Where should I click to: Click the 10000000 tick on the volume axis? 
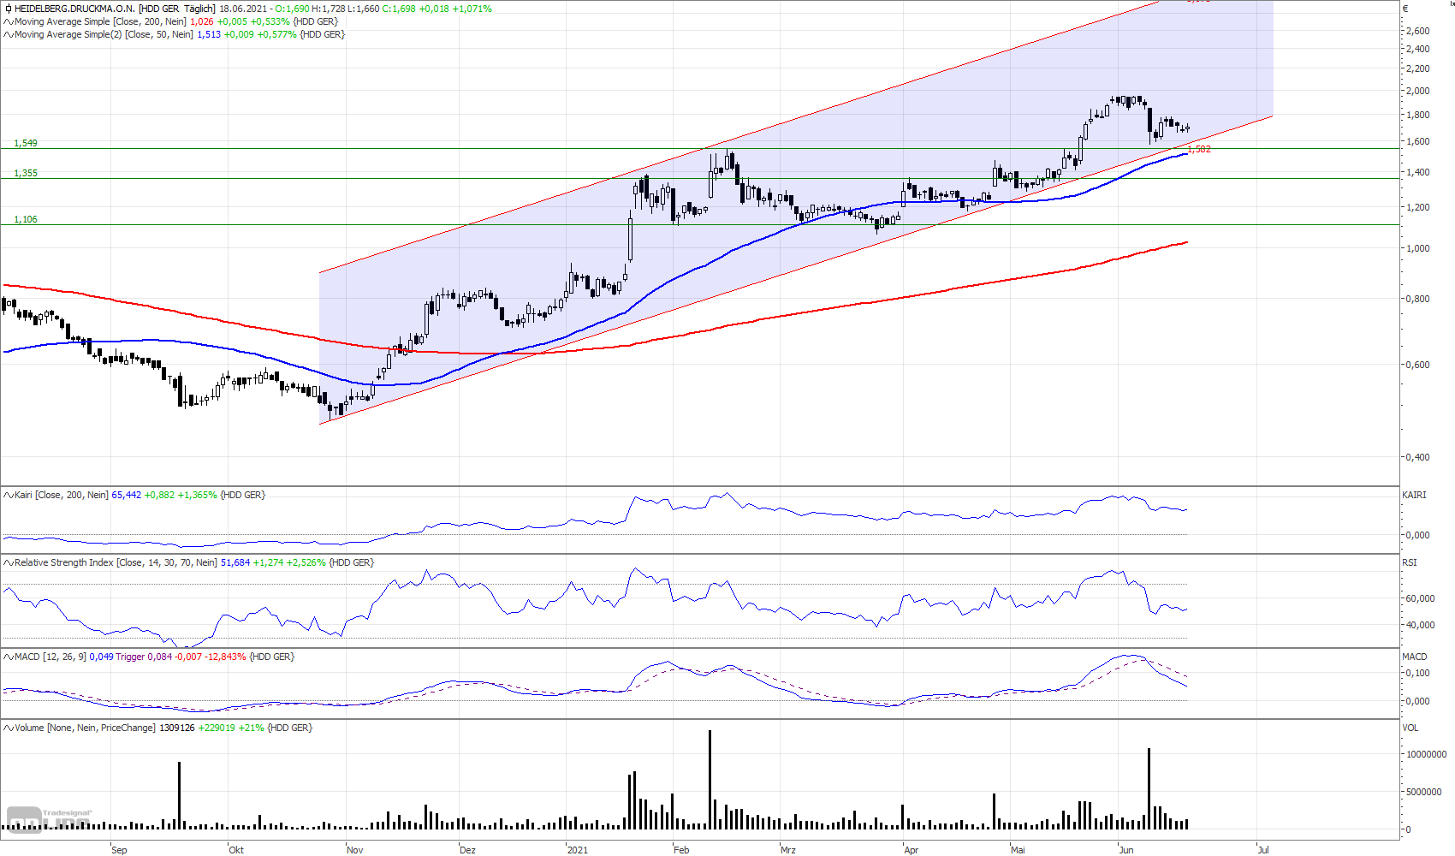(x=1427, y=754)
